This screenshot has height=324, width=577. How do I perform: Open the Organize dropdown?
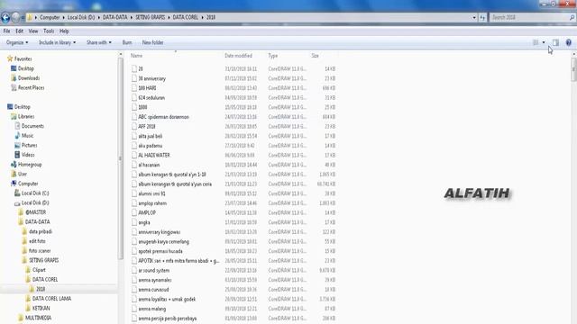coord(17,42)
